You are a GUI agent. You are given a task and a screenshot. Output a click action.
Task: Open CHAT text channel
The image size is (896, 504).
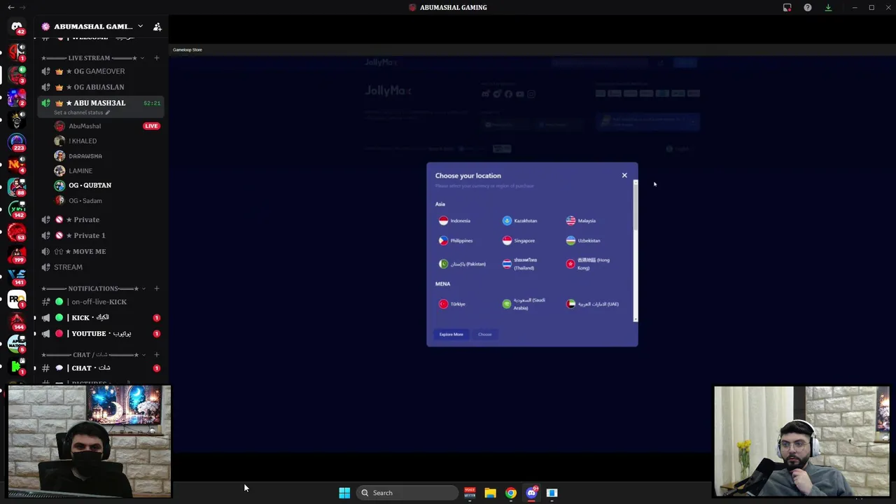point(101,368)
